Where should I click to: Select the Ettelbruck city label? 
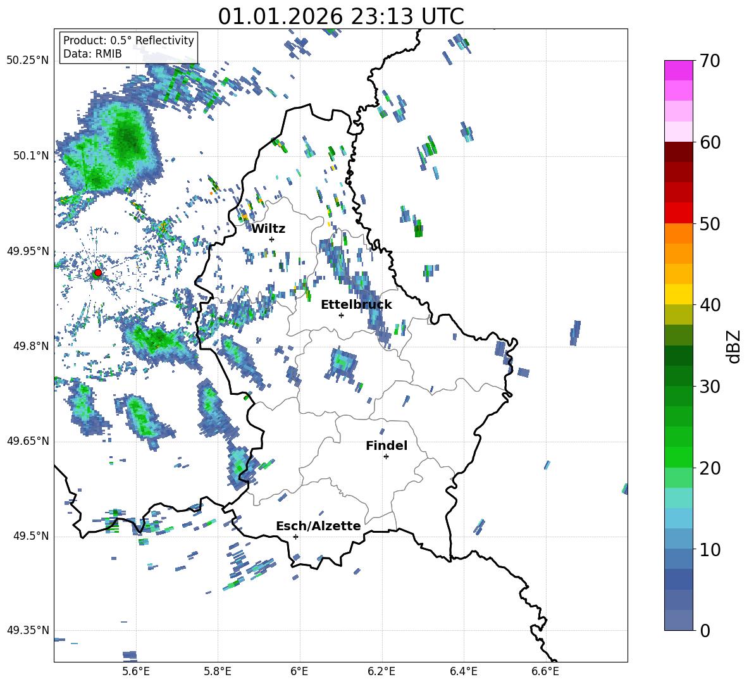356,305
